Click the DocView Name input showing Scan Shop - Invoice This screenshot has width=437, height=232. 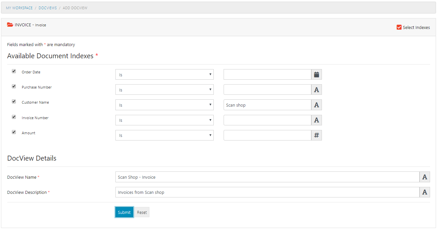267,177
